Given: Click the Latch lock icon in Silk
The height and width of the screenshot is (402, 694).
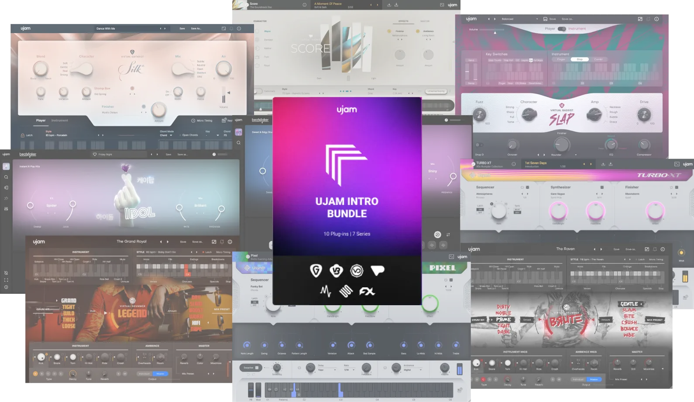Looking at the screenshot, I should click(23, 135).
